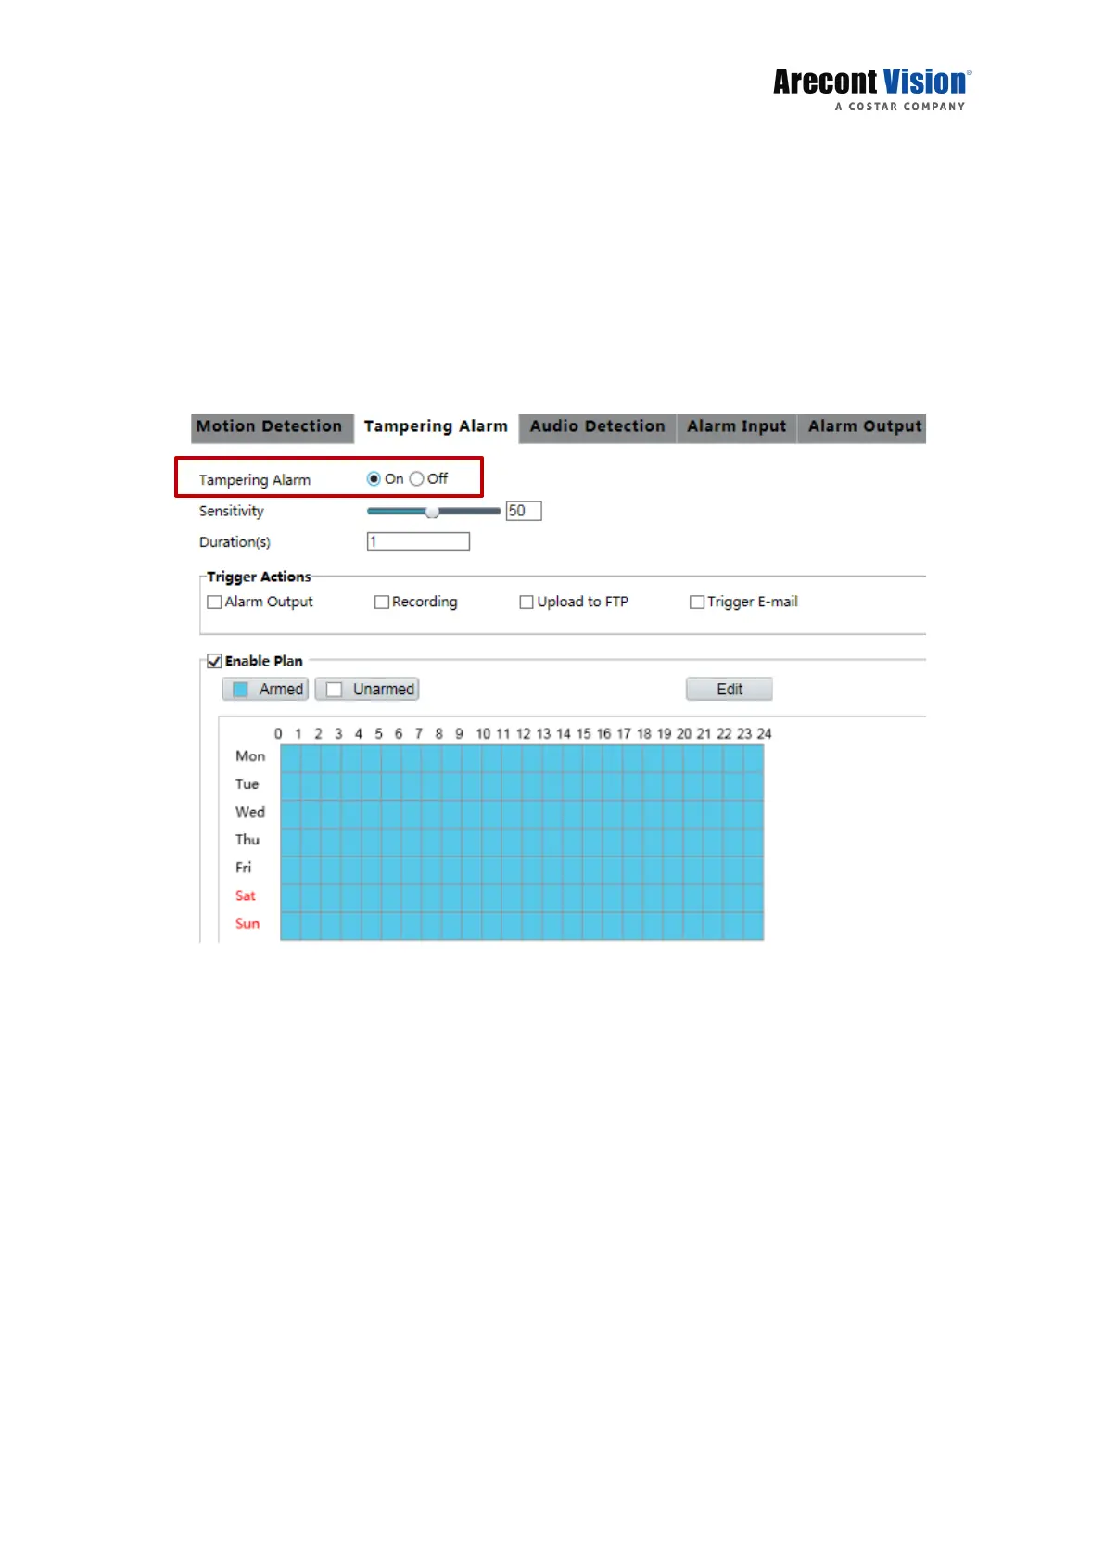Uncheck the Enable Plan checkbox
The image size is (1104, 1561).
215,662
